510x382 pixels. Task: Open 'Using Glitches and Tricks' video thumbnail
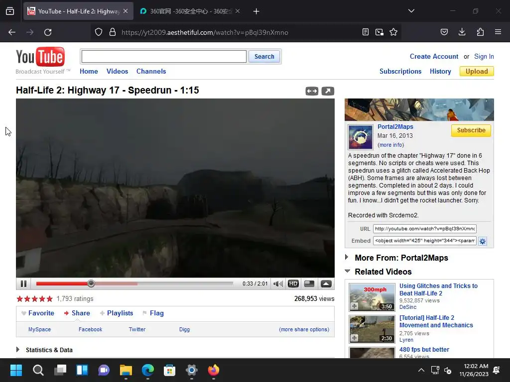372,297
